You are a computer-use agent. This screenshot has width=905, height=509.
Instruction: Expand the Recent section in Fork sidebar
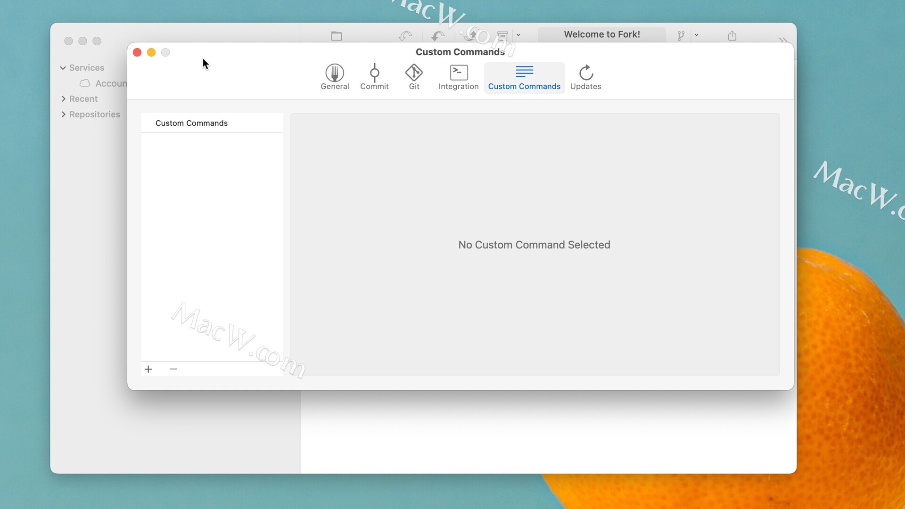(63, 99)
